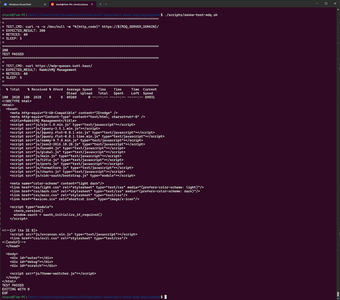Click the Ubuntu logo on the active tab
Image resolution: width=340 pixels, height=300 pixels.
click(52, 5)
